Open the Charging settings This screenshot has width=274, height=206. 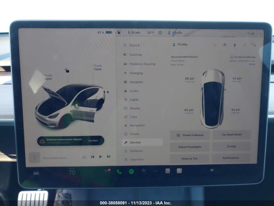[133, 73]
